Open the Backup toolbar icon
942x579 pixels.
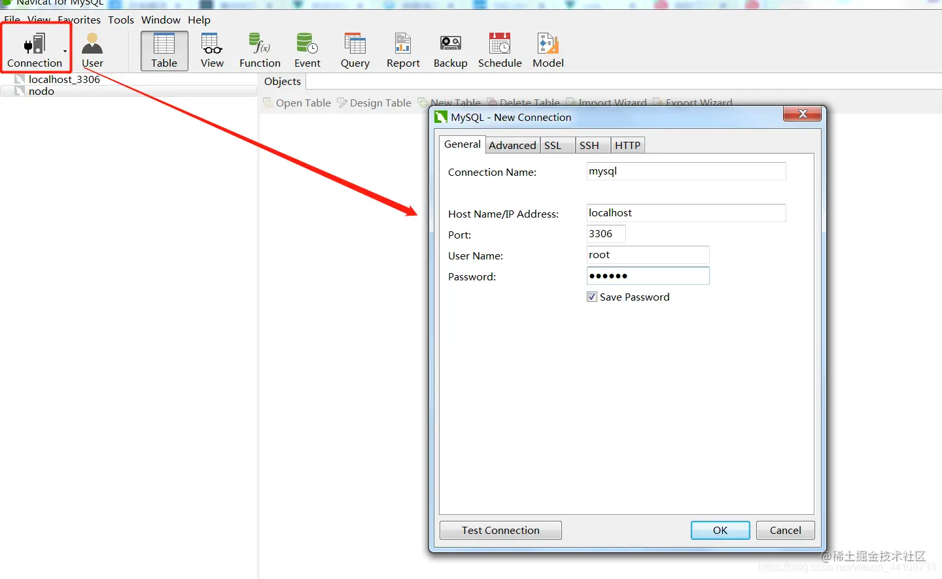451,50
